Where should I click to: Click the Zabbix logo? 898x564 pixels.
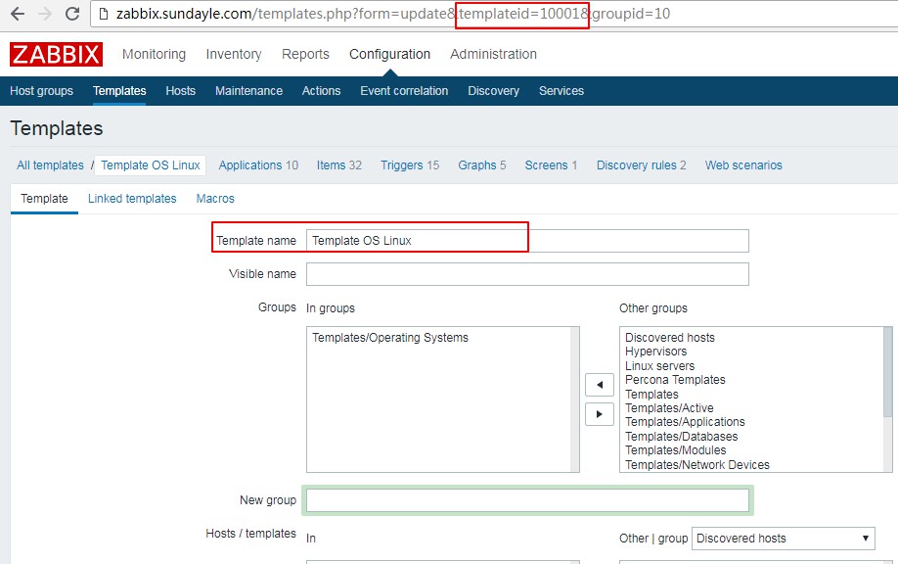tap(56, 54)
